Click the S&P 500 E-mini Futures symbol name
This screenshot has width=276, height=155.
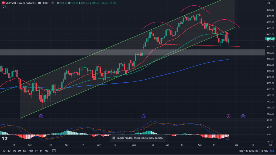pos(19,3)
